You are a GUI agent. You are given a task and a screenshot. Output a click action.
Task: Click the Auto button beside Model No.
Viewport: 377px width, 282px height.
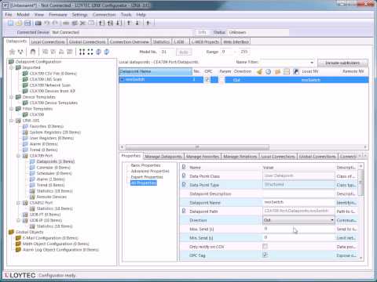(x=184, y=52)
